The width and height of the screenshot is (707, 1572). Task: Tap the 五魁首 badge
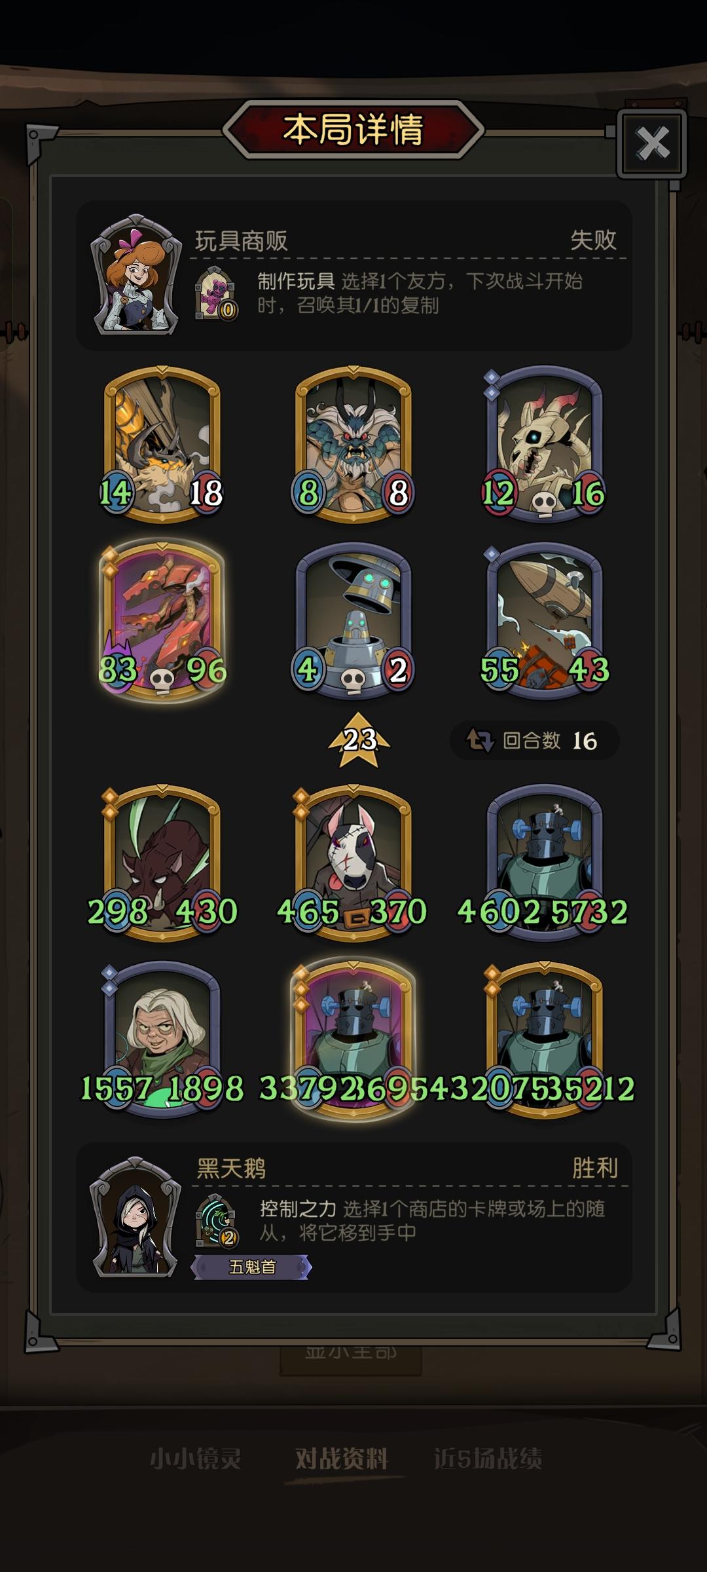(x=251, y=1267)
